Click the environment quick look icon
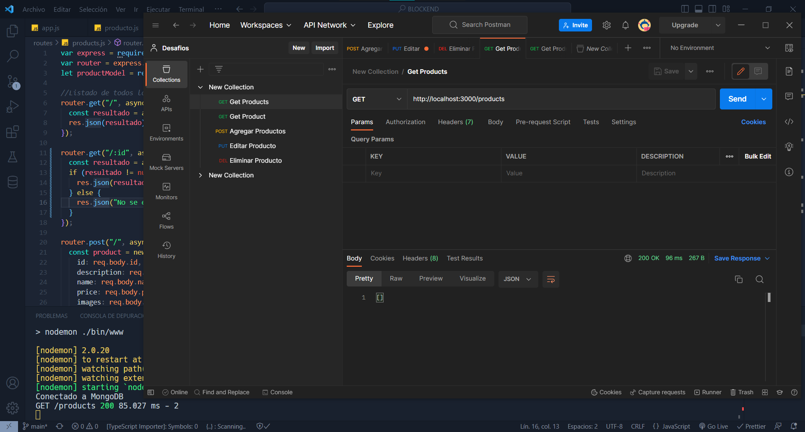This screenshot has height=432, width=805. (x=789, y=48)
